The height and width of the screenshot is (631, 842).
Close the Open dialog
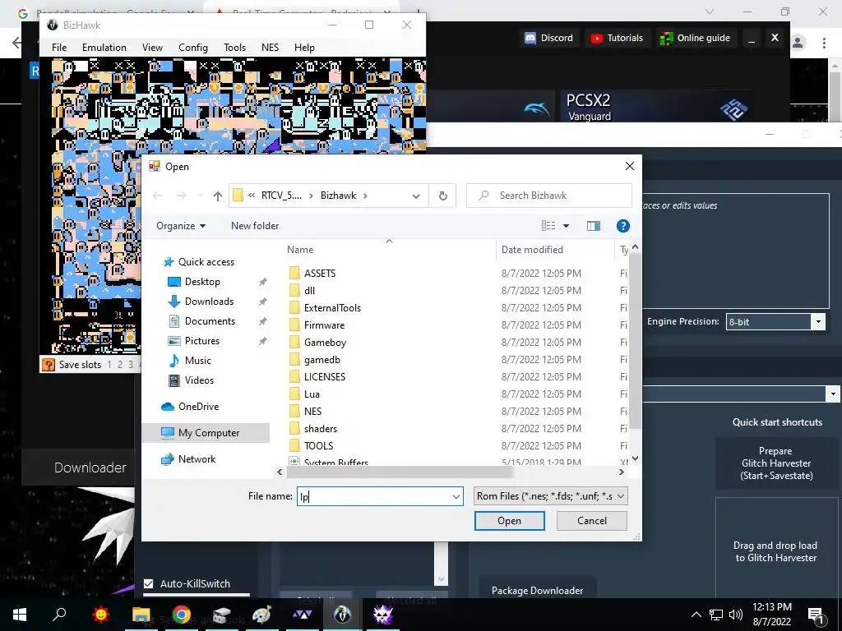click(630, 166)
